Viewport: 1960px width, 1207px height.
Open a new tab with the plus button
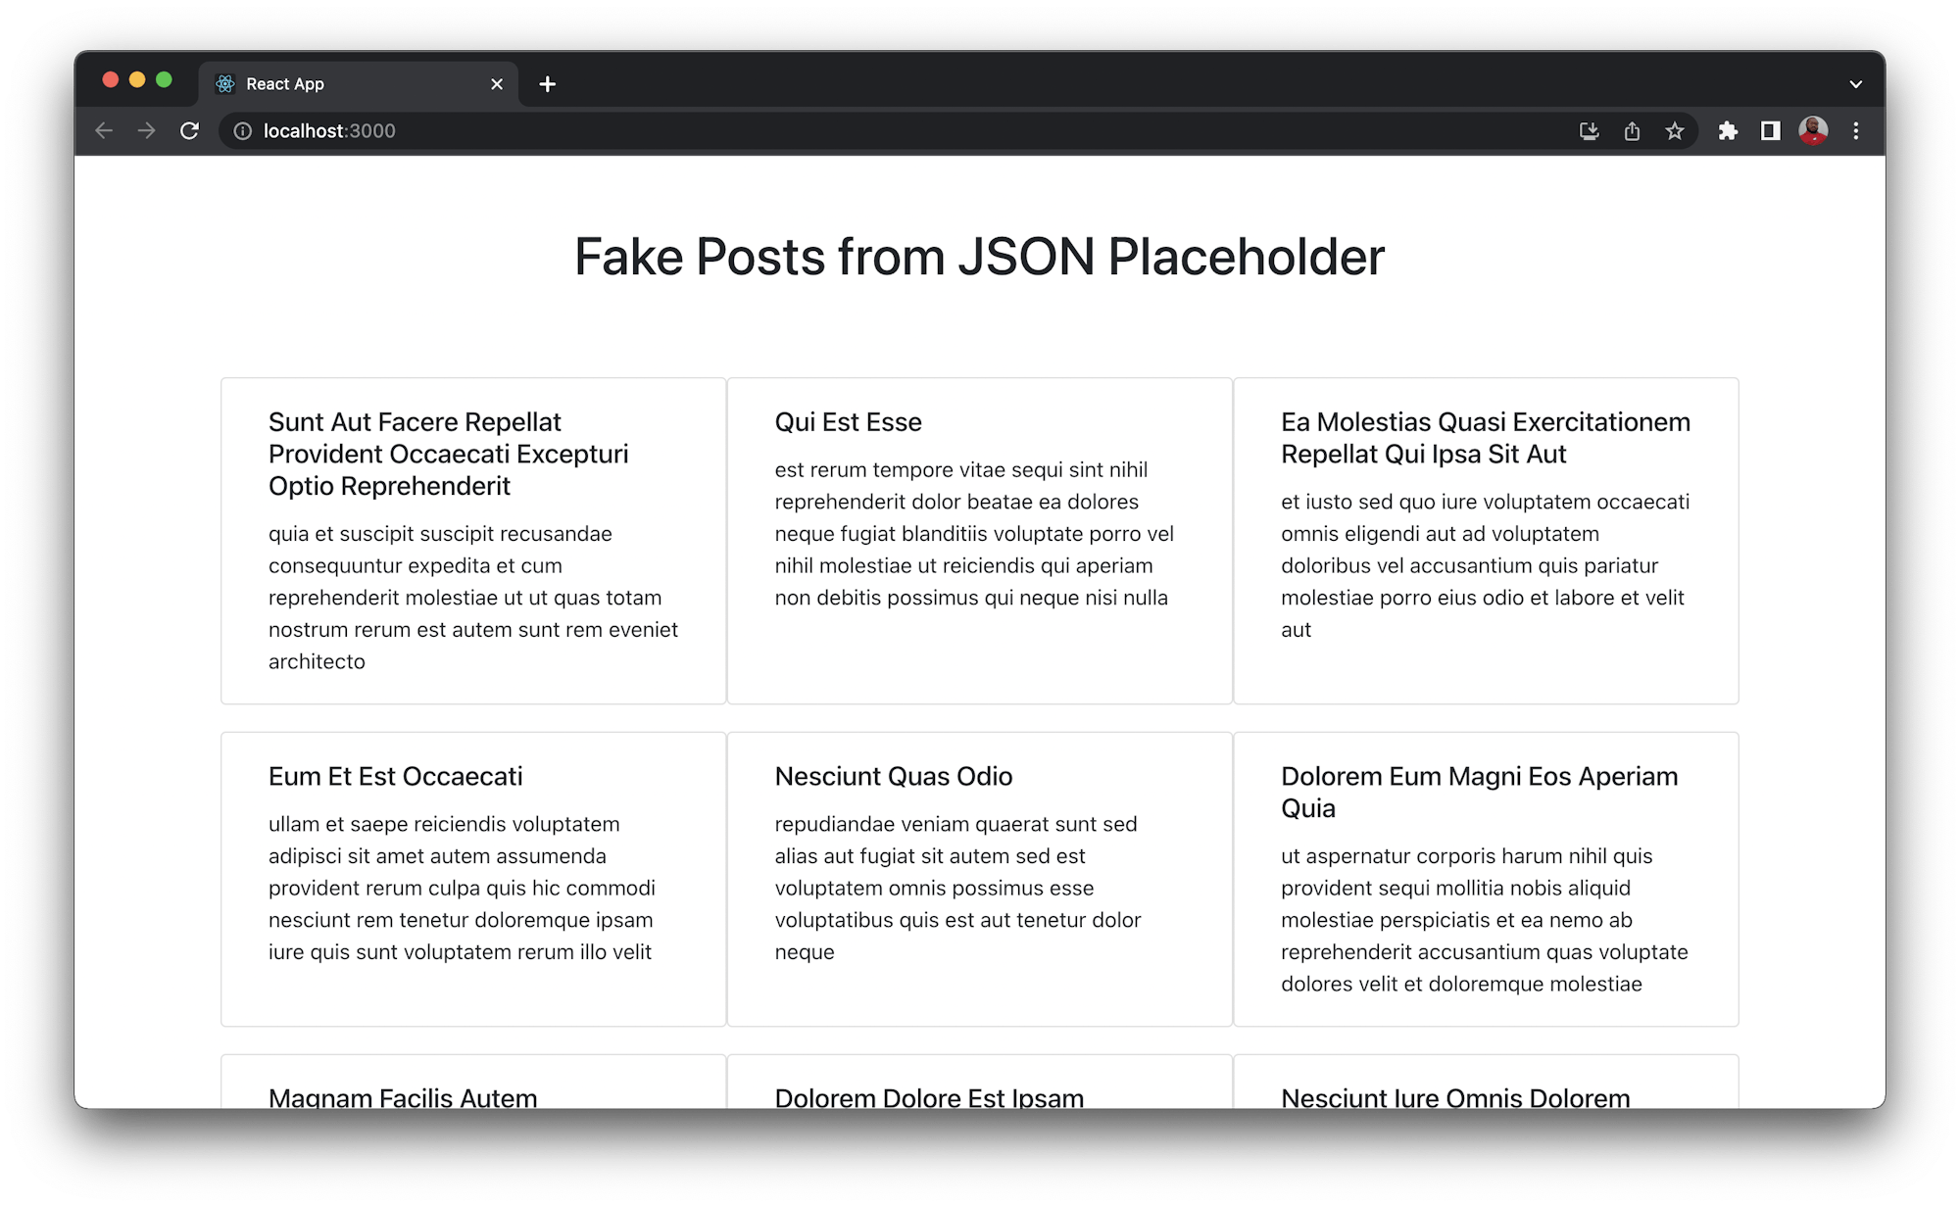(x=547, y=84)
